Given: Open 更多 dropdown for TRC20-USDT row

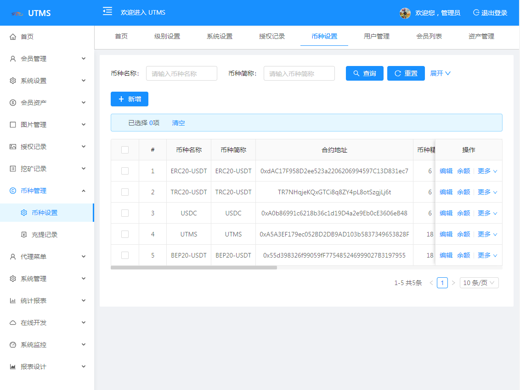Looking at the screenshot, I should (487, 192).
